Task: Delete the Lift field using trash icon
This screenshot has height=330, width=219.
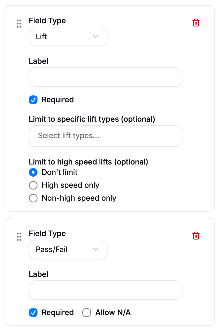Action: click(x=196, y=23)
